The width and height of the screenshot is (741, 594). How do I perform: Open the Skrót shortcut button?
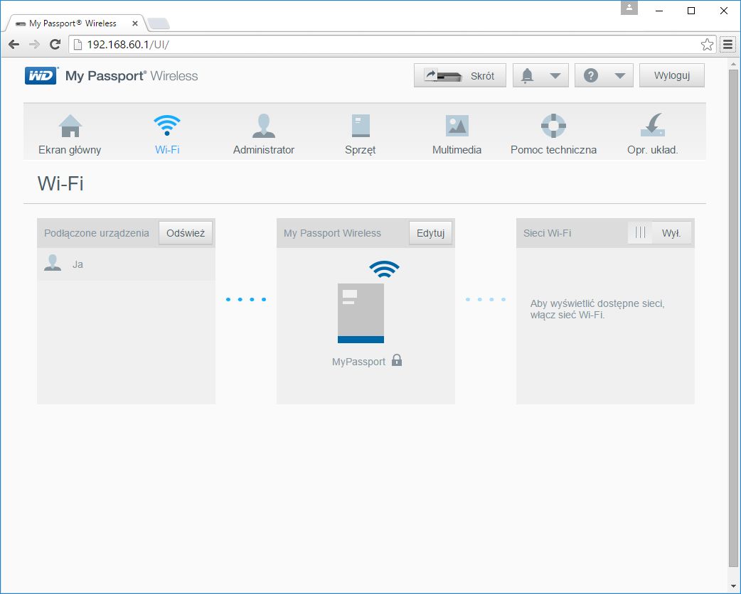point(460,75)
